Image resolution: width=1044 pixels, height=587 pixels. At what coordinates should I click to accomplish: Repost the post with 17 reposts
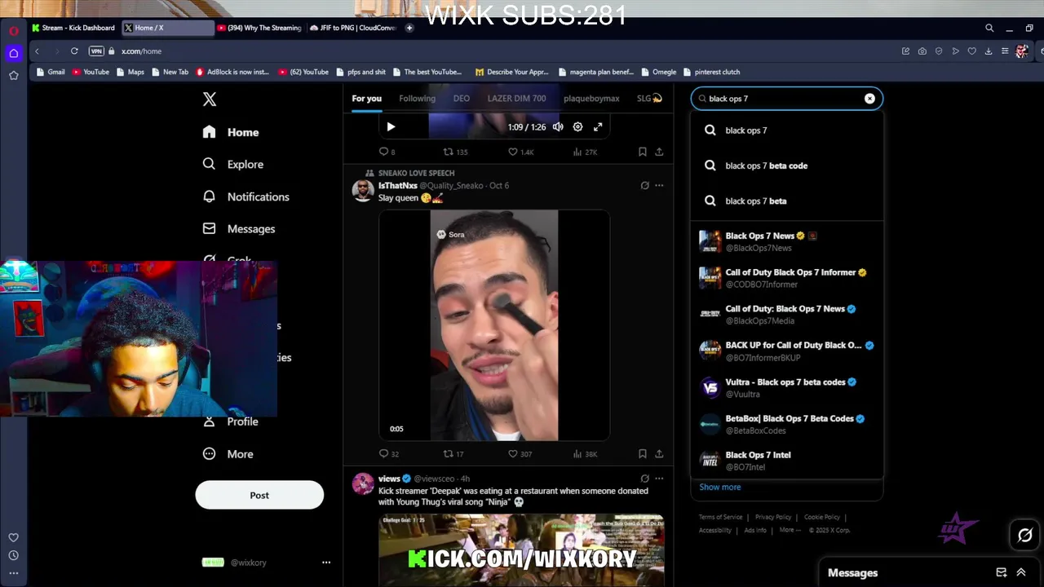[x=453, y=454]
